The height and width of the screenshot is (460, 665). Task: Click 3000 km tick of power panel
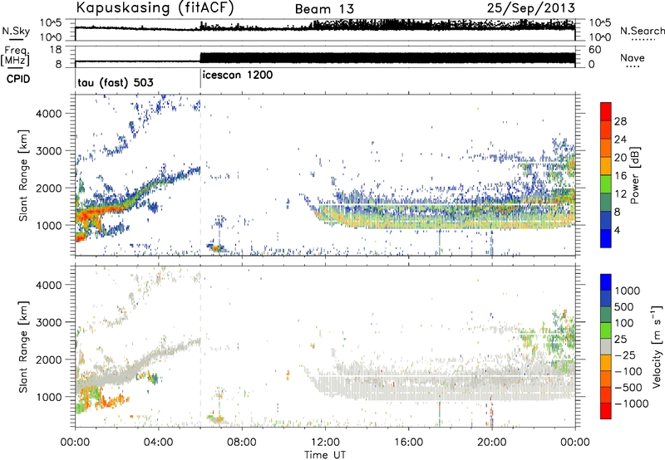coord(48,151)
